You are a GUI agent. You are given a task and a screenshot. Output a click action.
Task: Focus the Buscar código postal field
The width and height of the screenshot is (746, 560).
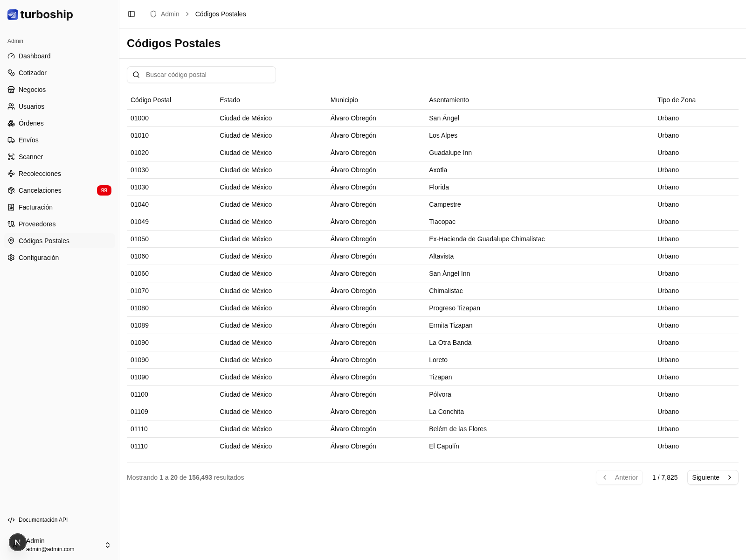(208, 75)
